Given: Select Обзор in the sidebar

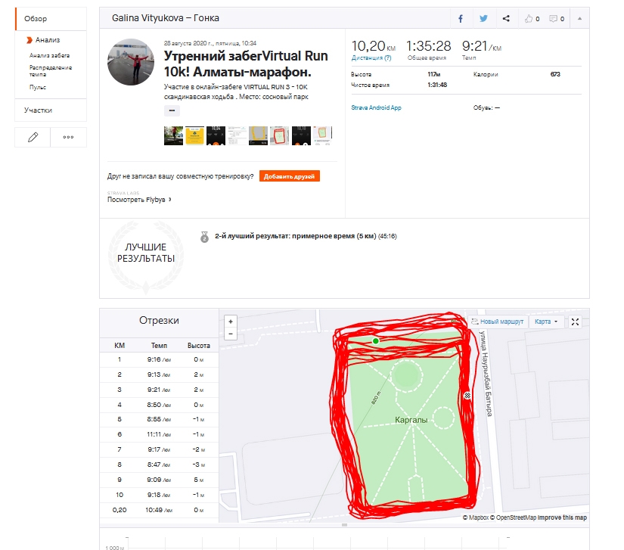Looking at the screenshot, I should [35, 18].
